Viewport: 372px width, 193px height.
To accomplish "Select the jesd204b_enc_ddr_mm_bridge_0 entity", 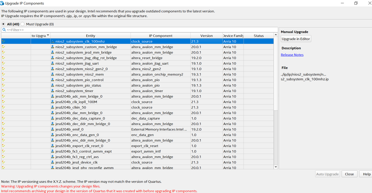I will (x=83, y=140).
